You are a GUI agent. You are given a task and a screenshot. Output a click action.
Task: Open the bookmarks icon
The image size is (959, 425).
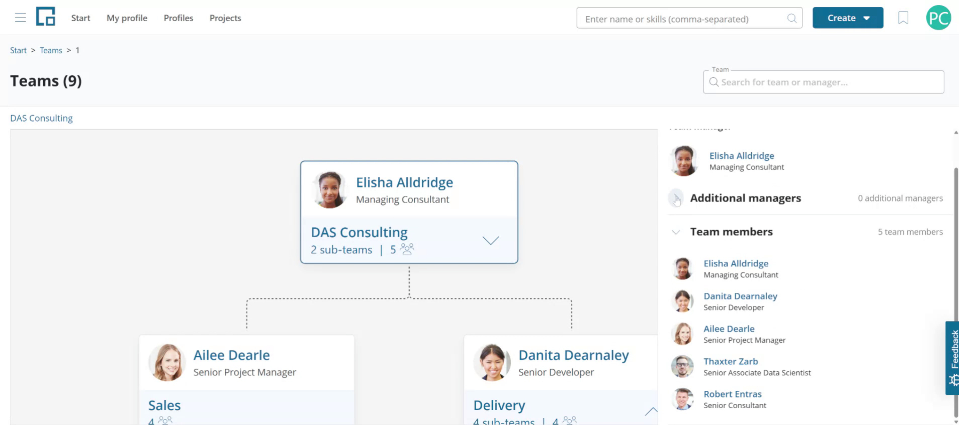coord(903,18)
